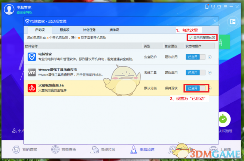Click 登录享特权 login link

click(x=24, y=12)
